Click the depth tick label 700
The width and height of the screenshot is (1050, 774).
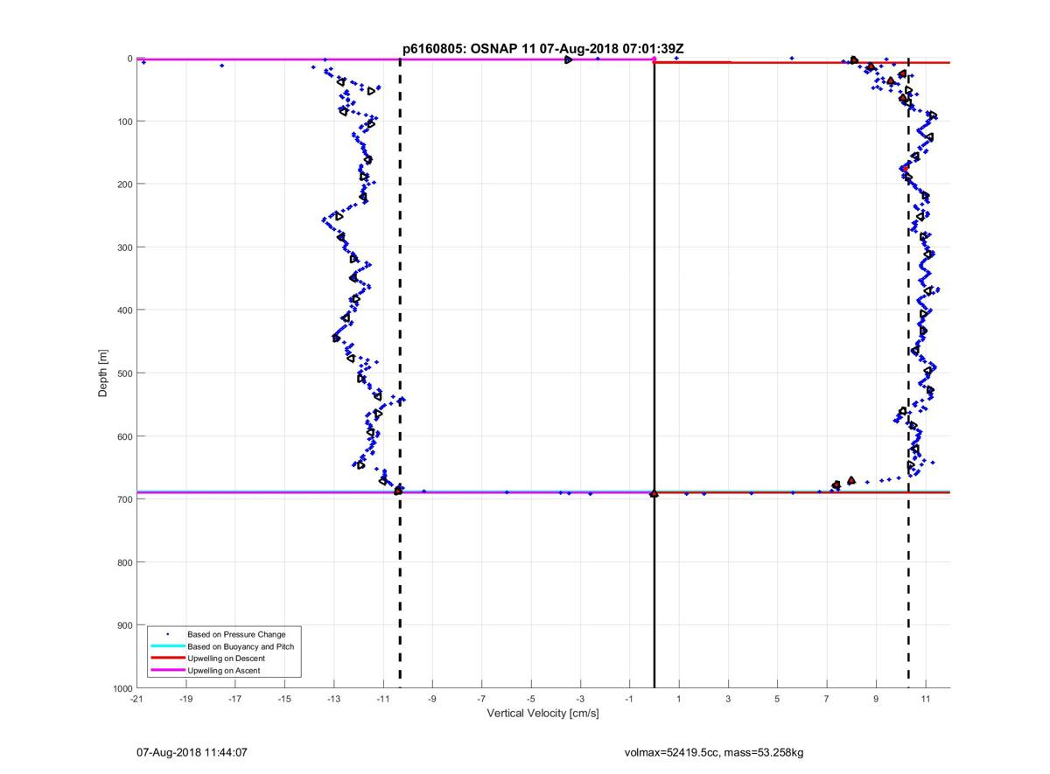point(124,499)
